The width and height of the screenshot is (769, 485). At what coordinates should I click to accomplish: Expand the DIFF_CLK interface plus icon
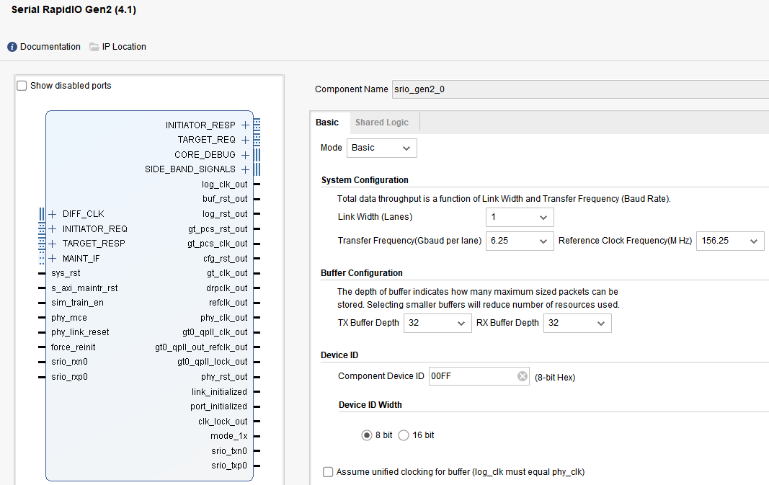pos(53,214)
